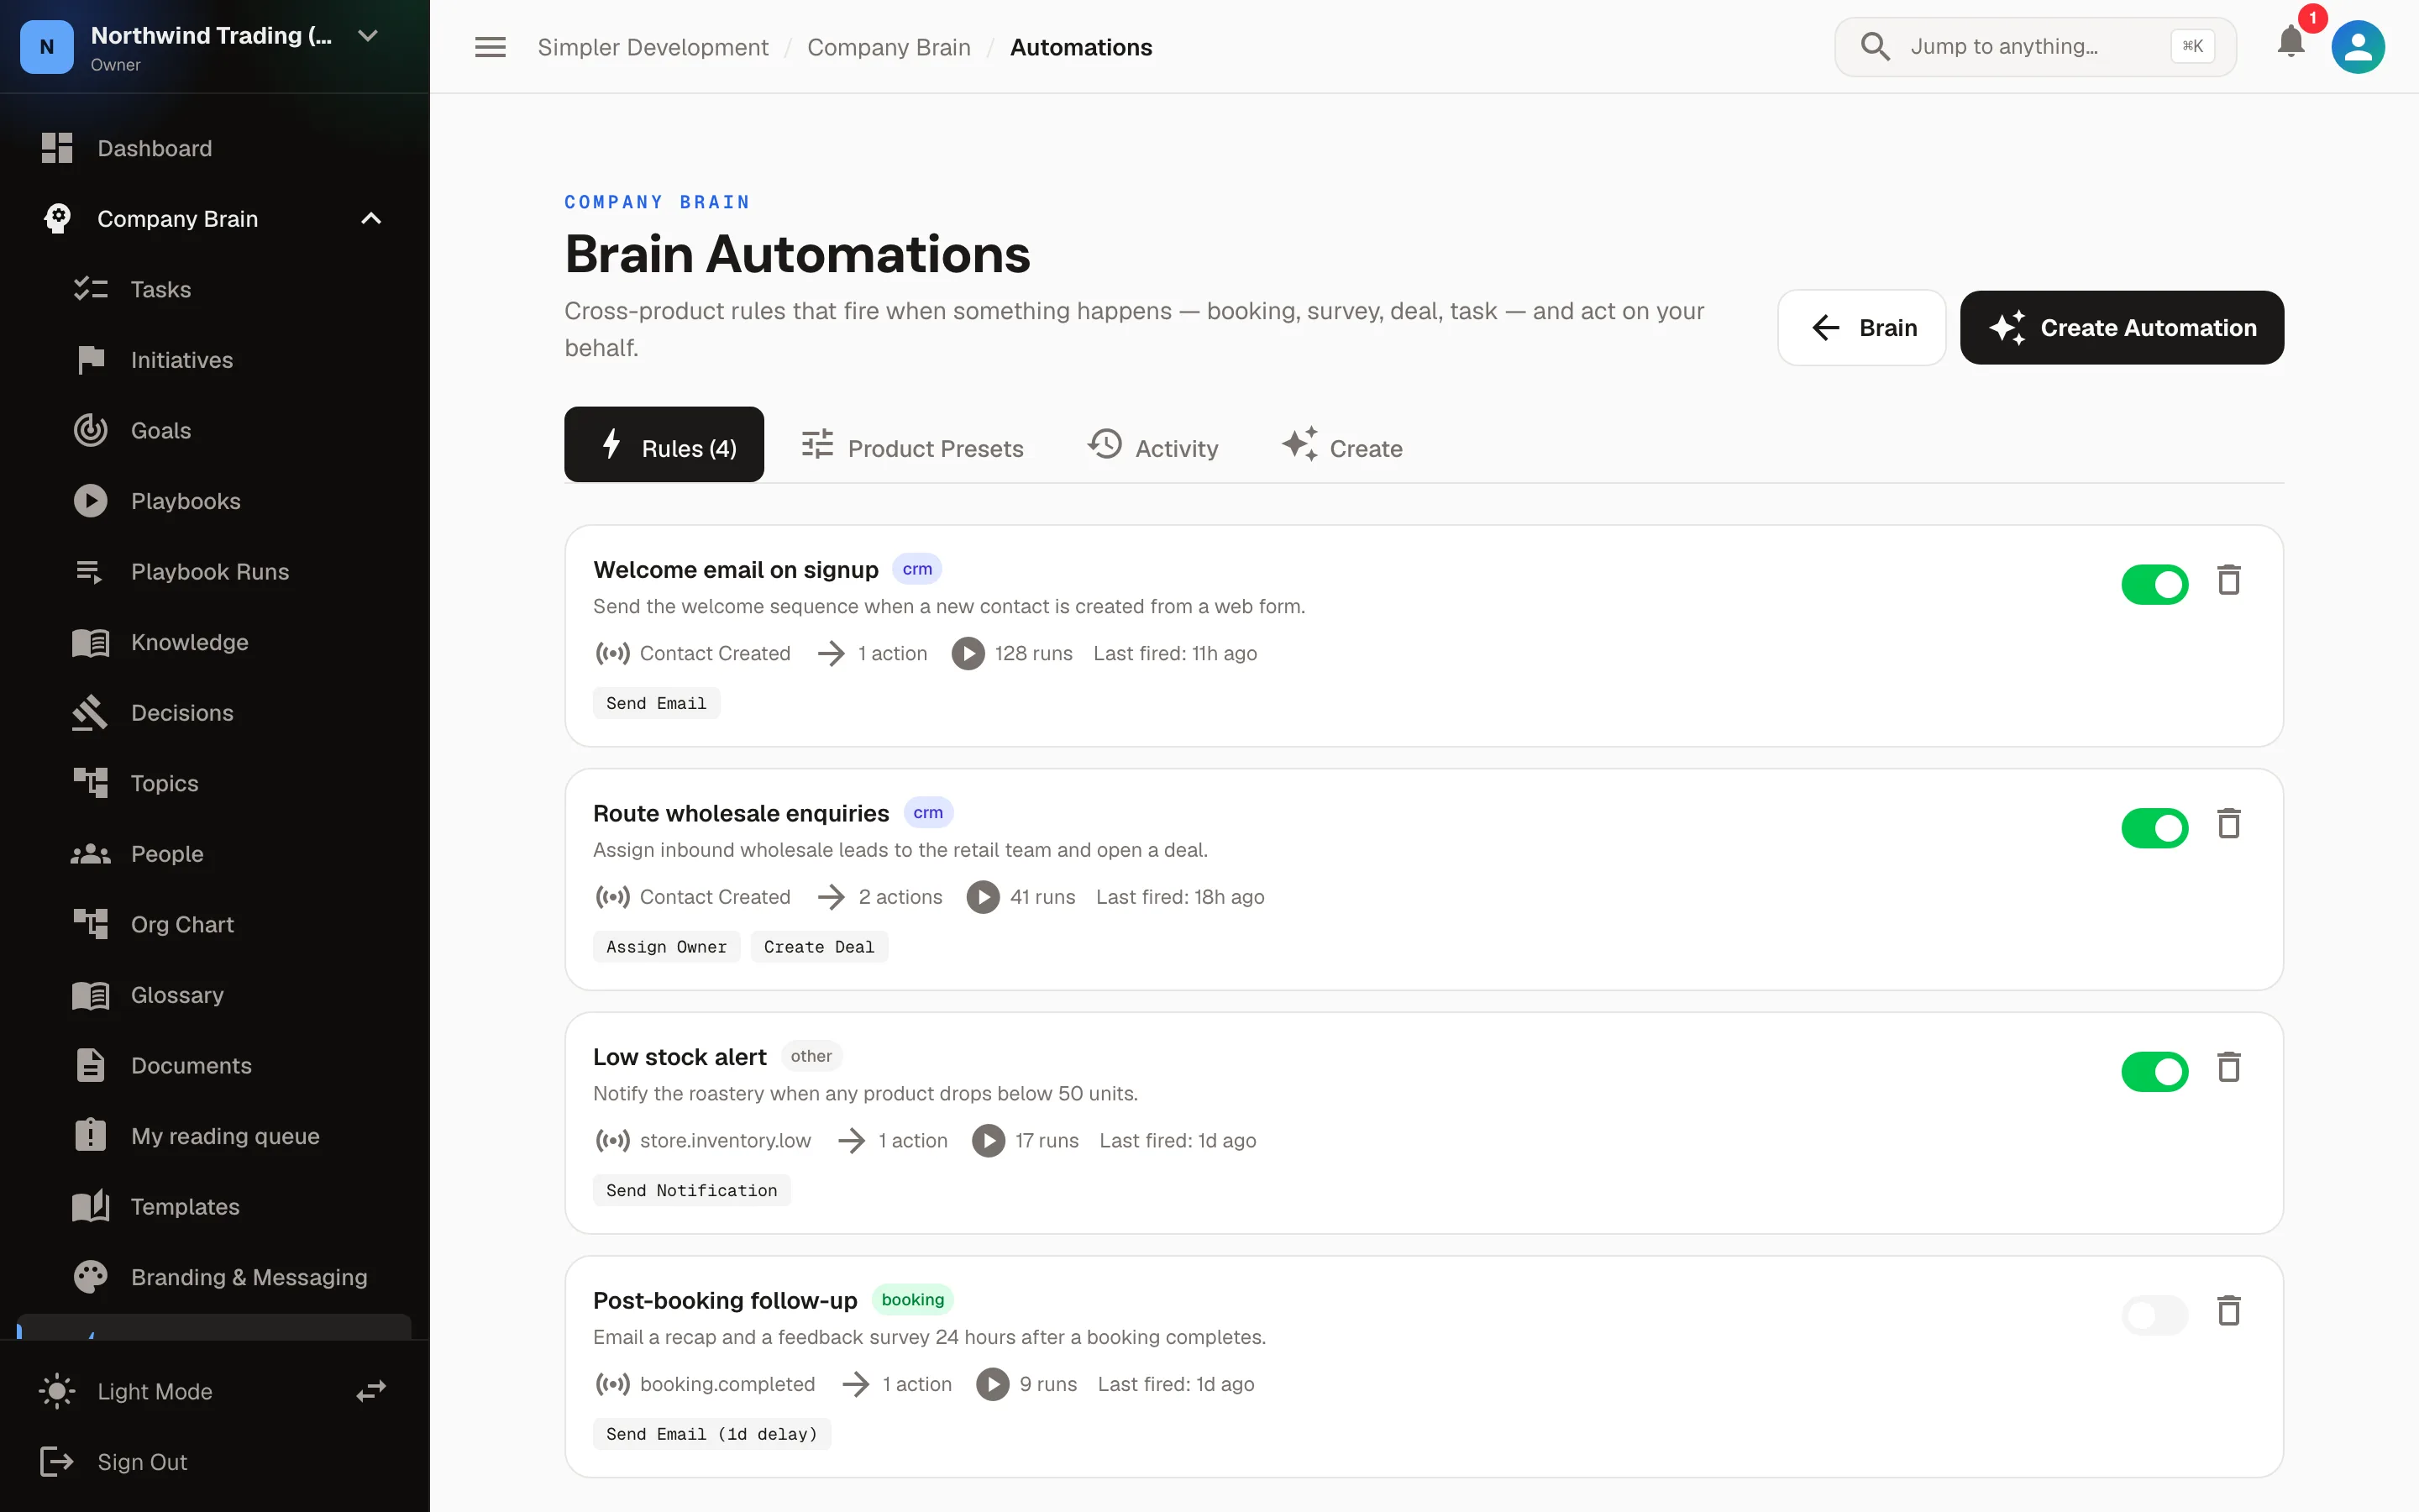Click the Goals target icon

(x=90, y=430)
